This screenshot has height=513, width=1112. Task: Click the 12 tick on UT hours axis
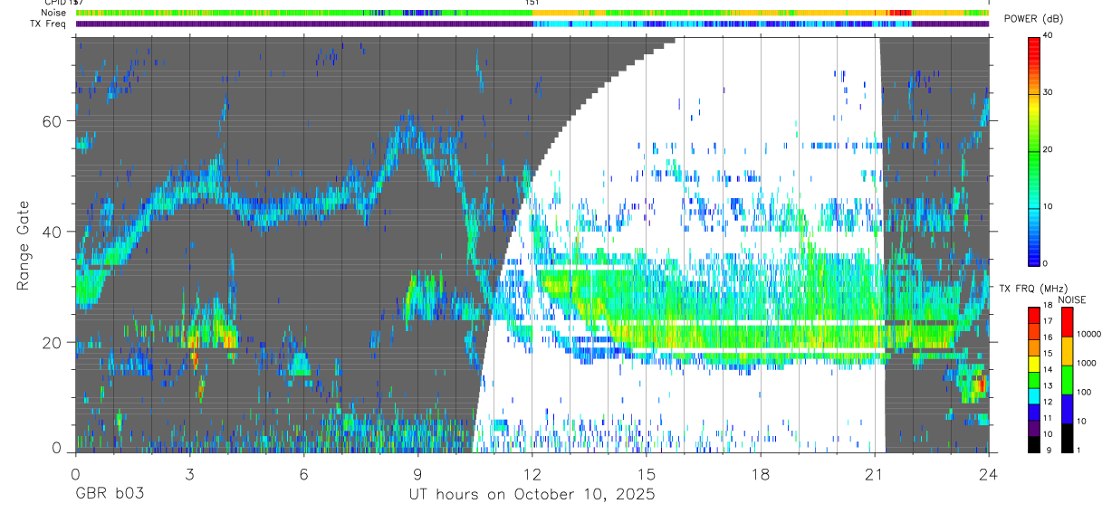click(x=532, y=472)
